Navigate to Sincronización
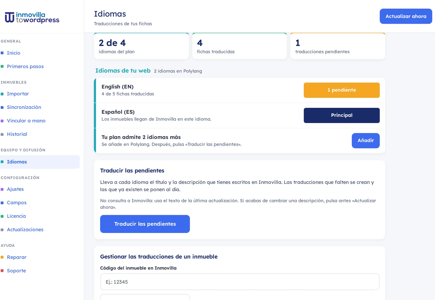 click(24, 107)
